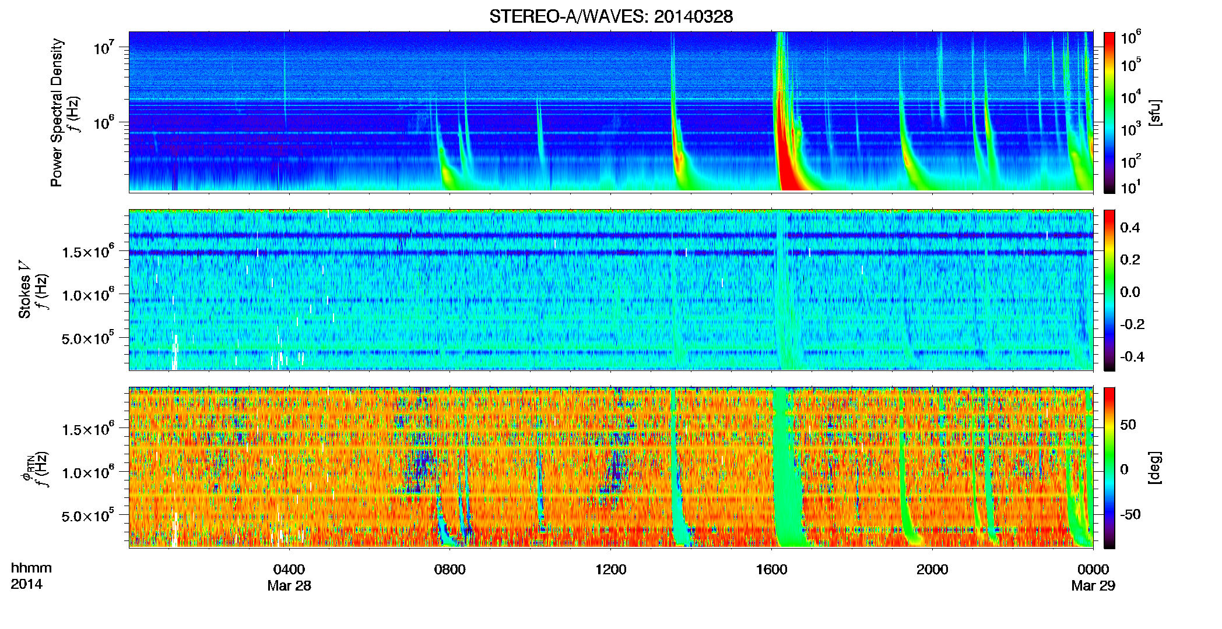This screenshot has height=629, width=1222.
Task: Click the 0.4 label on Stokes color bar
Action: click(1130, 228)
